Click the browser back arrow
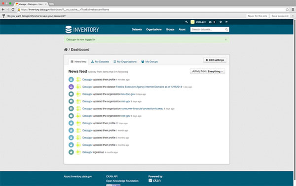 point(3,9)
